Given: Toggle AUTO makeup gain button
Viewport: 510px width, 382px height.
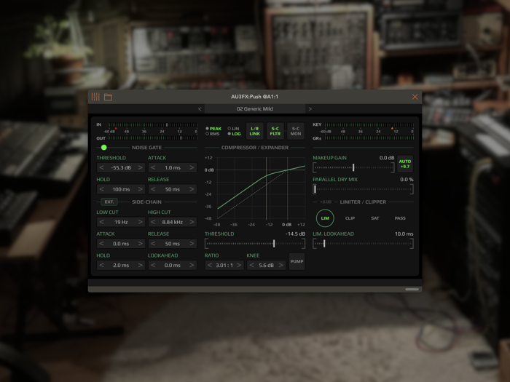Looking at the screenshot, I should tap(405, 164).
